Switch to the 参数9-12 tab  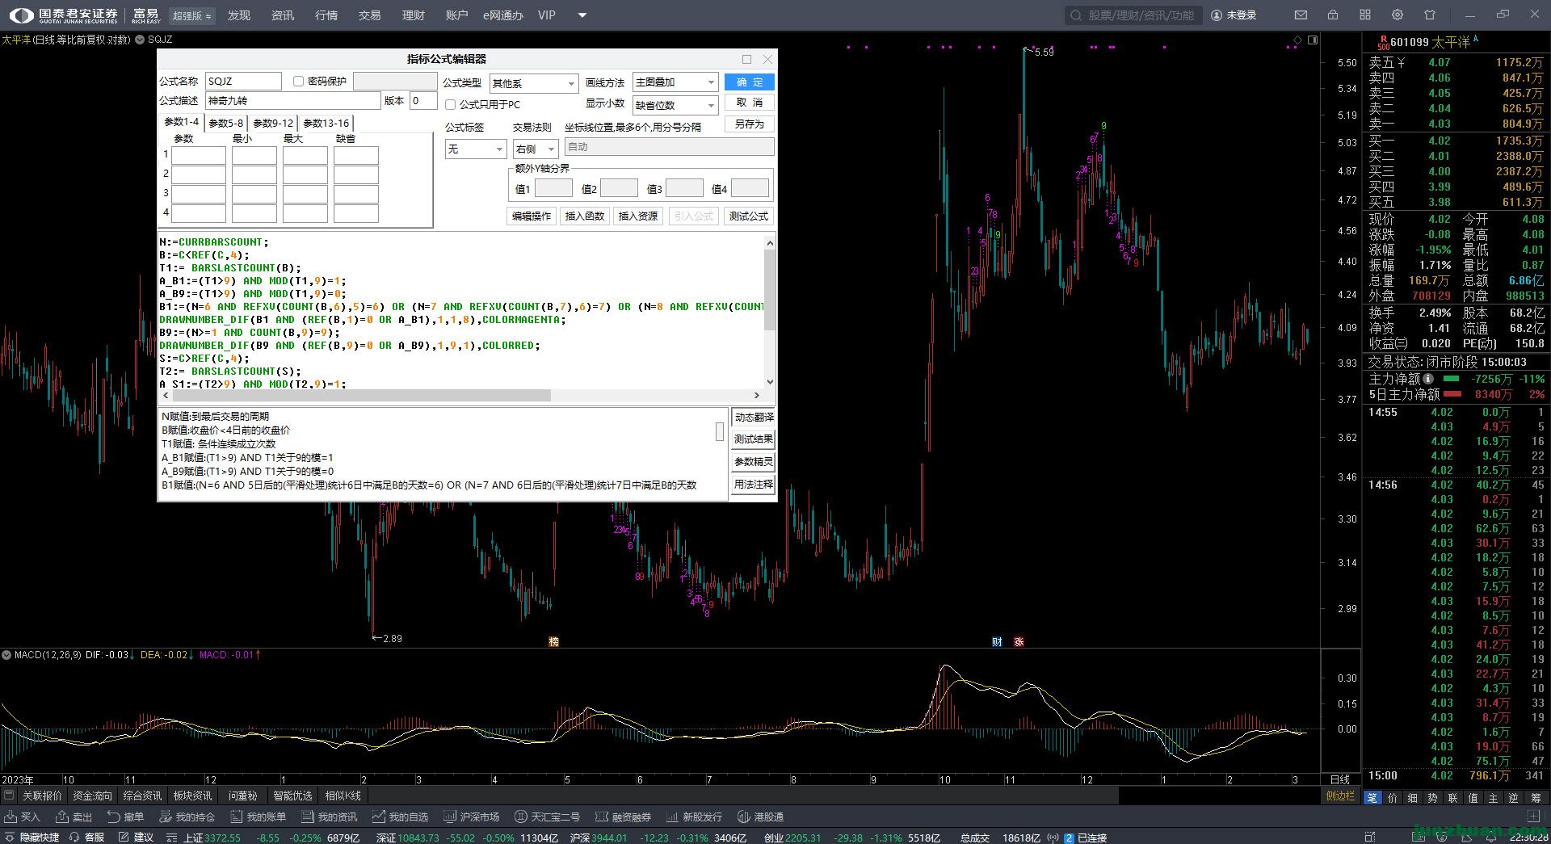coord(273,123)
